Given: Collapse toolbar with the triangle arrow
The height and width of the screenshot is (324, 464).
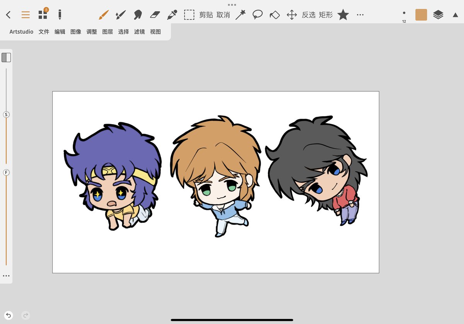Looking at the screenshot, I should [x=455, y=15].
